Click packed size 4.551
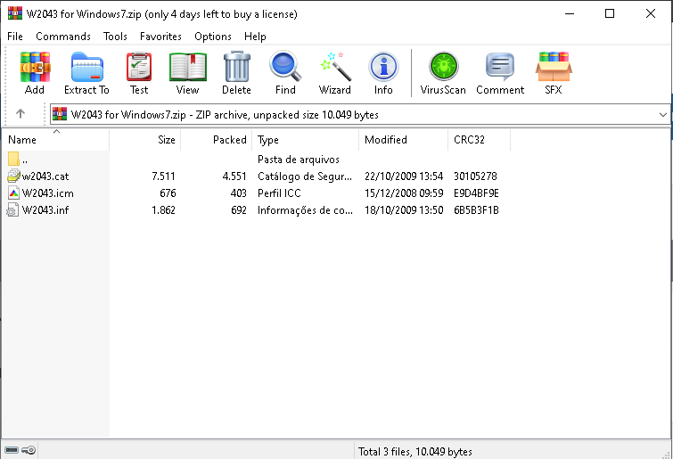Viewport: 673px width, 459px height. tap(234, 176)
